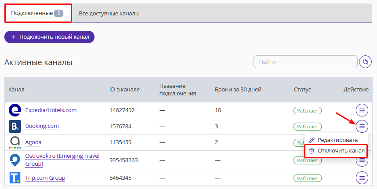Click the Статус column header

pyautogui.click(x=302, y=90)
